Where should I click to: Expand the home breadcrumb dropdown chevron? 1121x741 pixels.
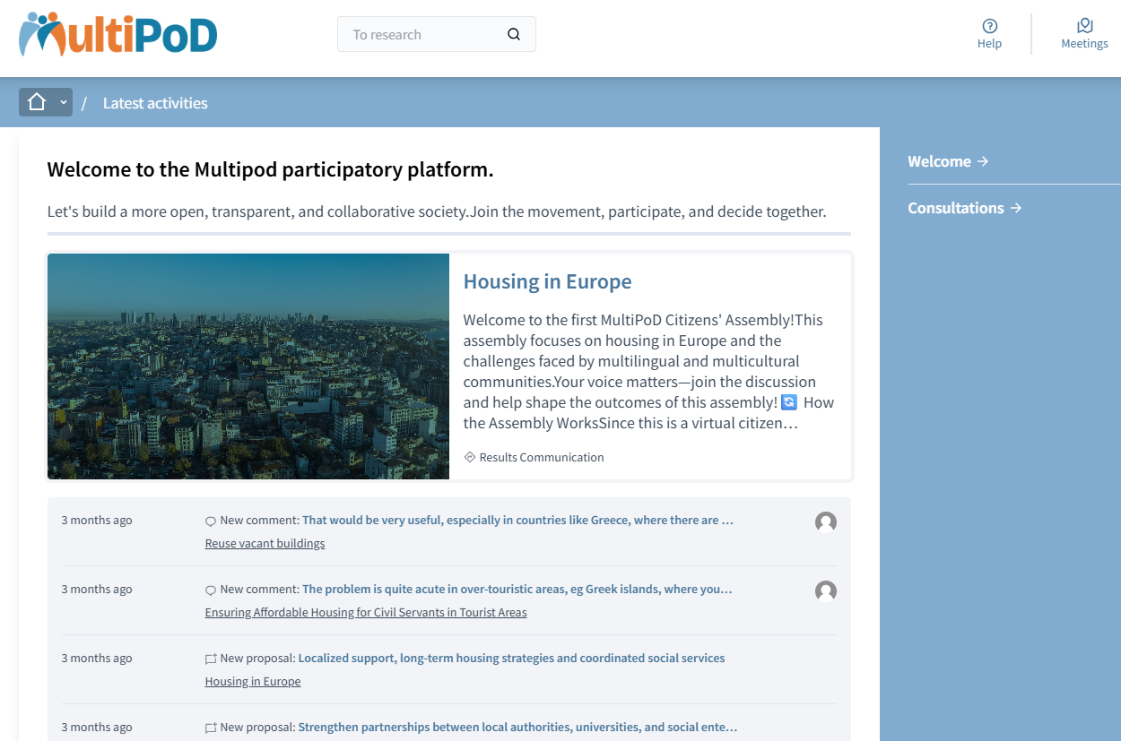[63, 102]
